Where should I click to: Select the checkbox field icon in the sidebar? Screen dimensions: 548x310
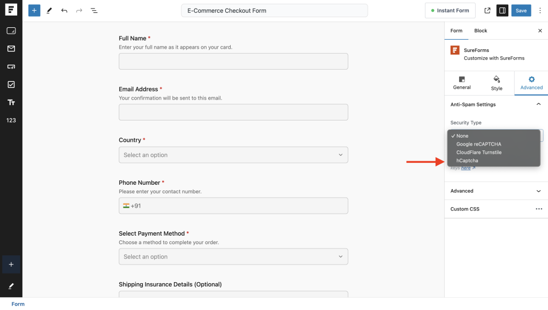(11, 84)
